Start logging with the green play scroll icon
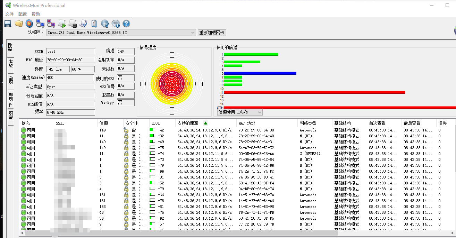The image size is (456, 238). pyautogui.click(x=62, y=24)
